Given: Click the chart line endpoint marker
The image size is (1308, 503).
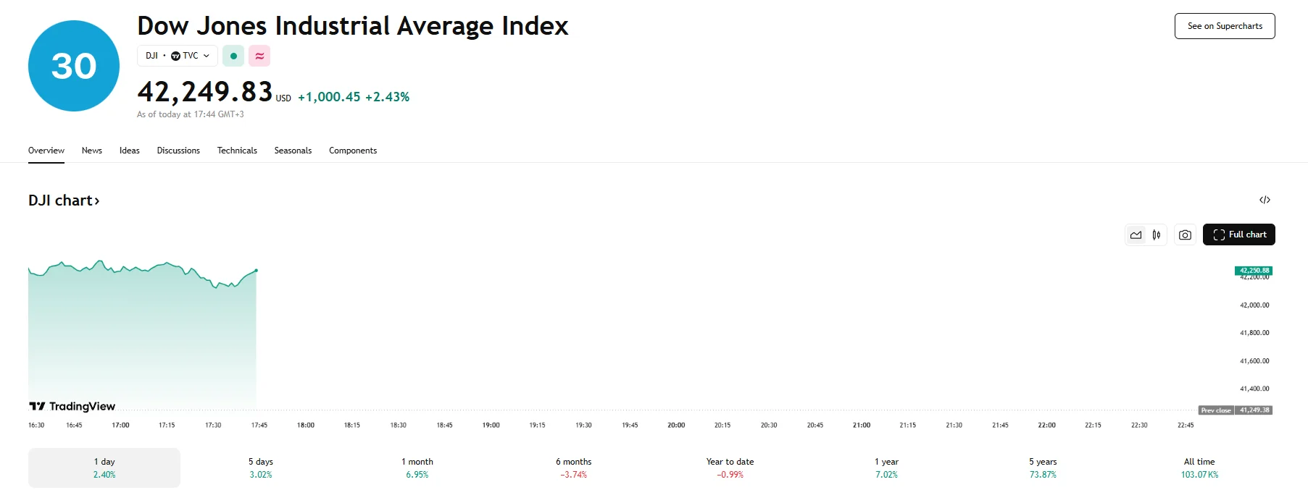Looking at the screenshot, I should click(256, 270).
